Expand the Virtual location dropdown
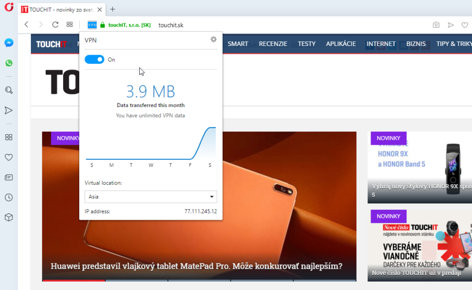 pyautogui.click(x=151, y=197)
